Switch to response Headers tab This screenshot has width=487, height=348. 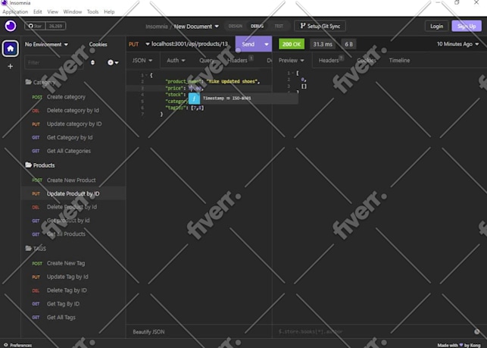tap(331, 61)
